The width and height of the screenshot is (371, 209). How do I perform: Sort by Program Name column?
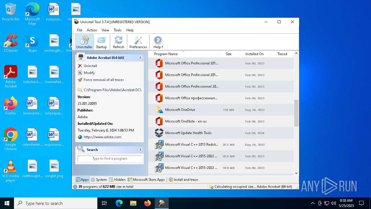pos(183,54)
